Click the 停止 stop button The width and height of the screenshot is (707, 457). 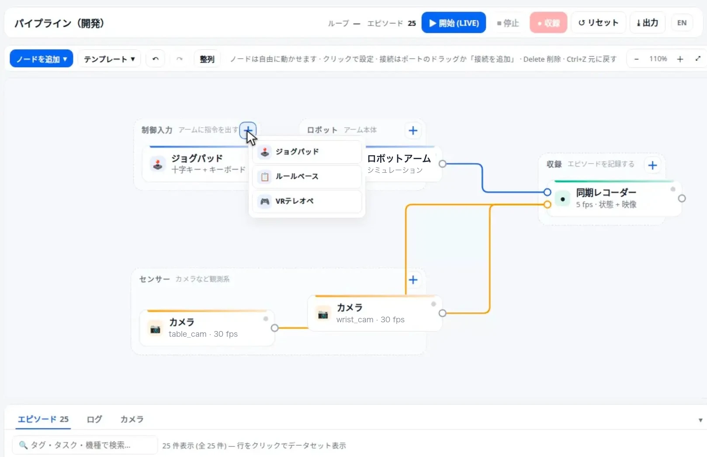[508, 23]
